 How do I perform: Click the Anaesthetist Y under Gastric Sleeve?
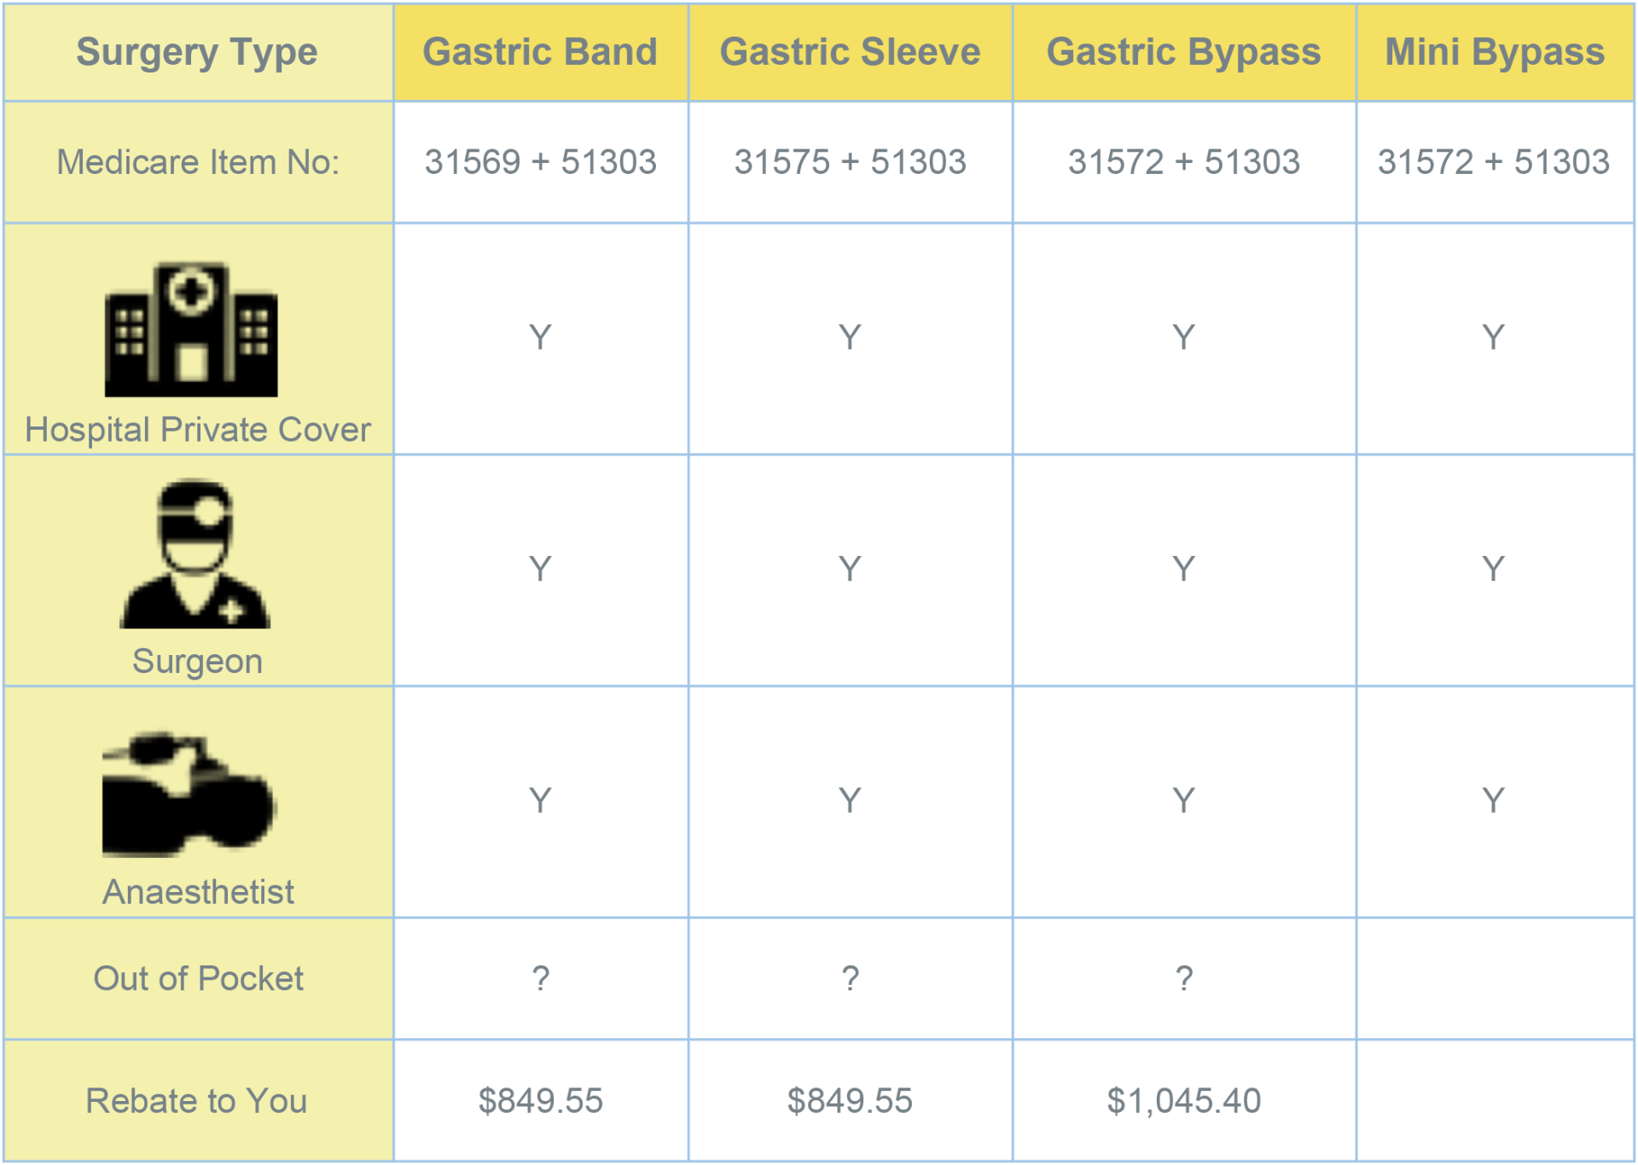[x=850, y=800]
